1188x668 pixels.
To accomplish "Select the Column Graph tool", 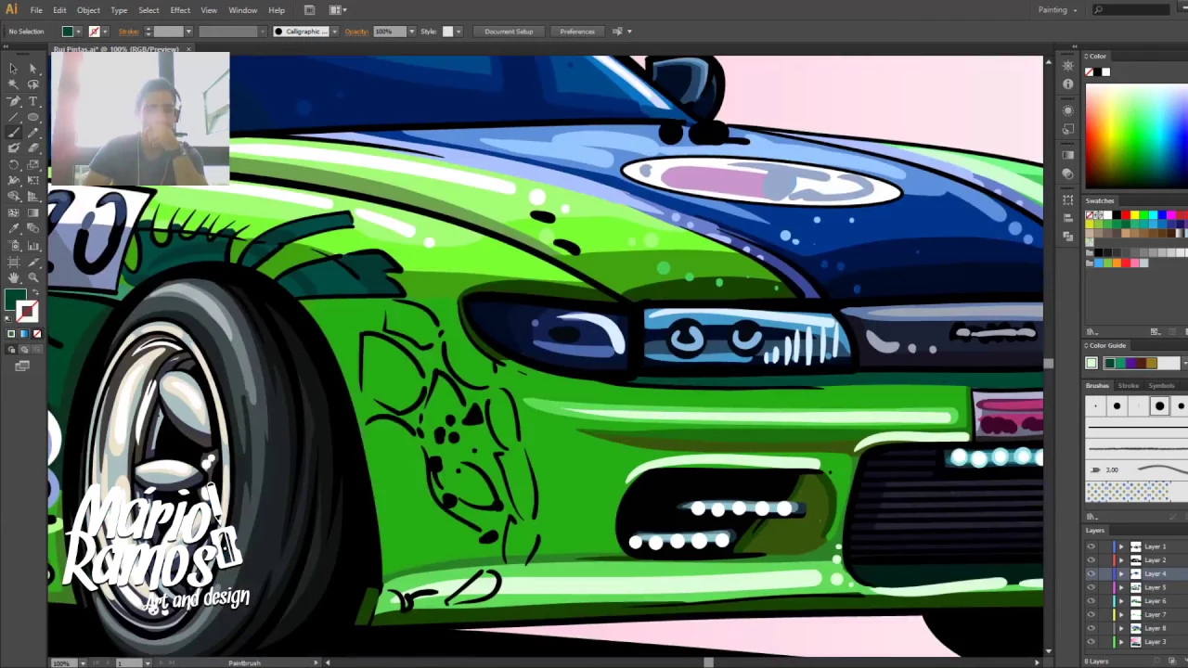I will [32, 245].
